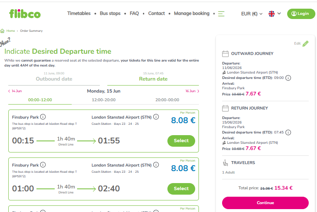Click the pink Continue button
Viewport: 317px width, 212px height.
point(265,203)
